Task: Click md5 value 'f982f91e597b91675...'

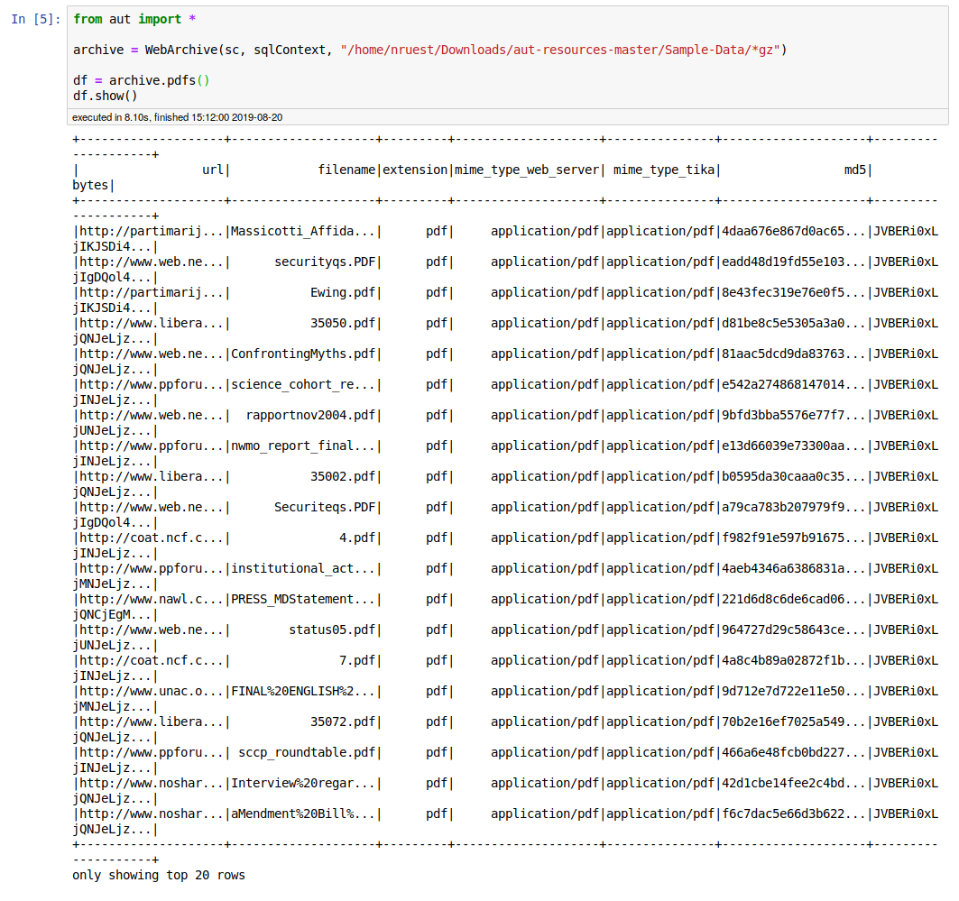Action: [794, 538]
